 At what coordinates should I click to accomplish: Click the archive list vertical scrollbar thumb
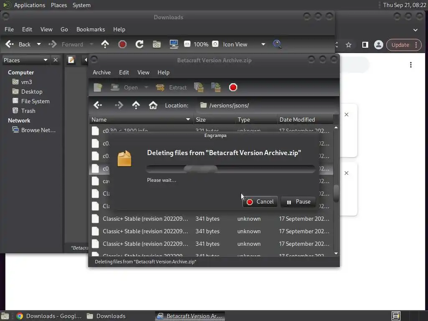[x=336, y=194]
